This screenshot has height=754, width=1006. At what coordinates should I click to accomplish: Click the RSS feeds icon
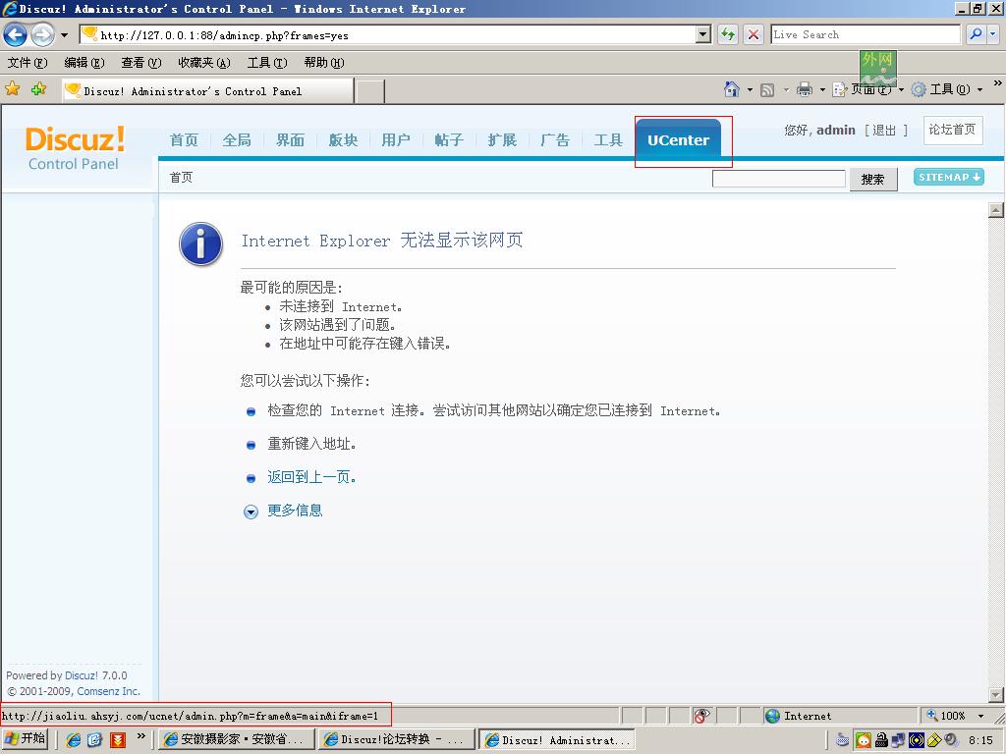[x=766, y=89]
